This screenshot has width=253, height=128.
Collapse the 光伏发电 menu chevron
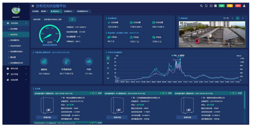[26, 23]
